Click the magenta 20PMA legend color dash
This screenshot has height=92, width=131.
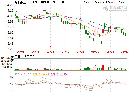tap(112, 2)
